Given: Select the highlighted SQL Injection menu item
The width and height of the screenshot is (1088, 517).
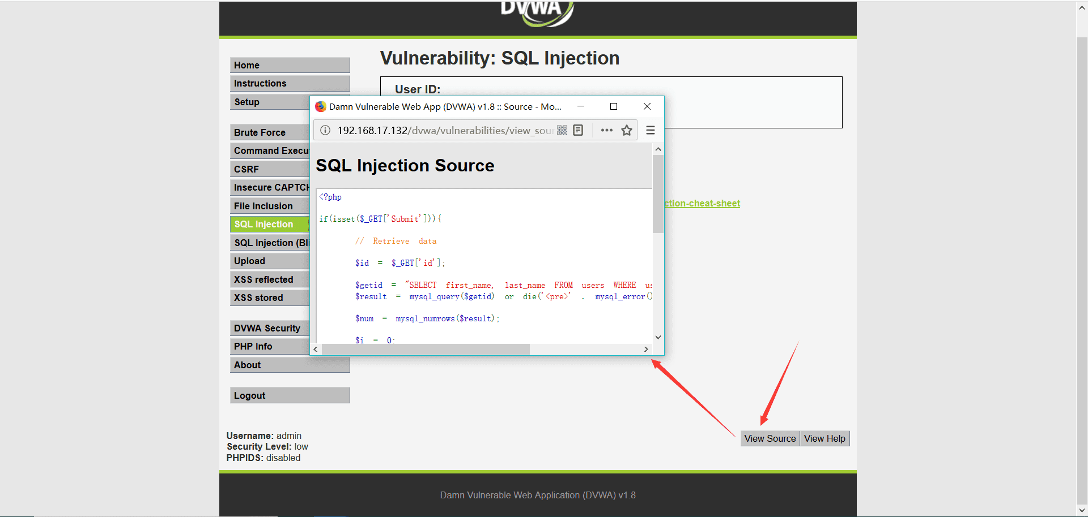Looking at the screenshot, I should click(270, 224).
